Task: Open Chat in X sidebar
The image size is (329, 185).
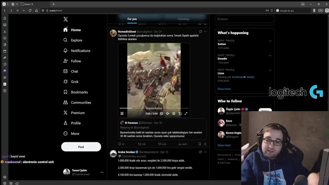Action: [71, 71]
